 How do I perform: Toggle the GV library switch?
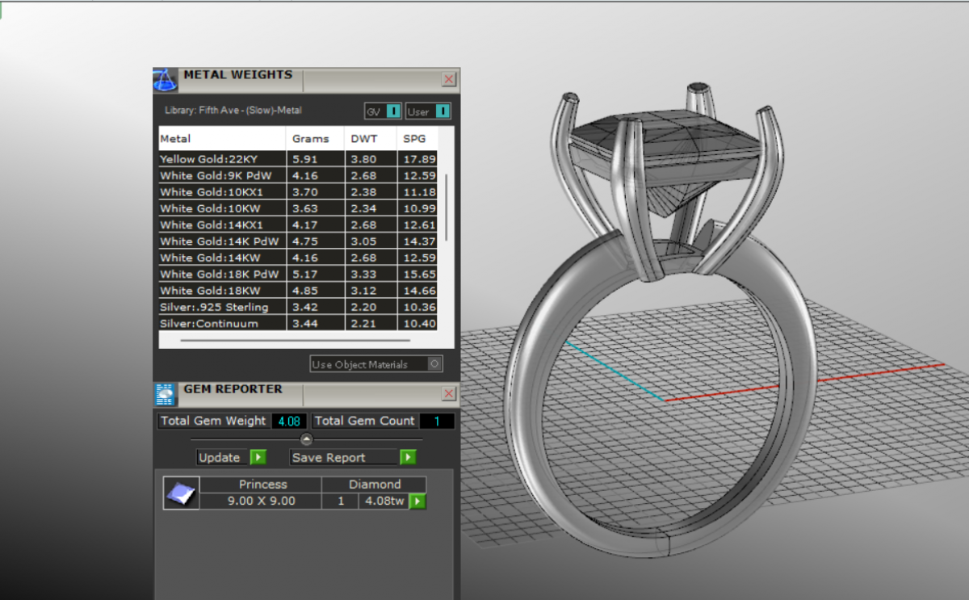point(393,111)
